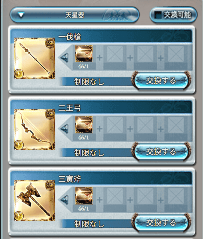Open the 天星器 category dropdown
203x239 pixels.
point(75,15)
